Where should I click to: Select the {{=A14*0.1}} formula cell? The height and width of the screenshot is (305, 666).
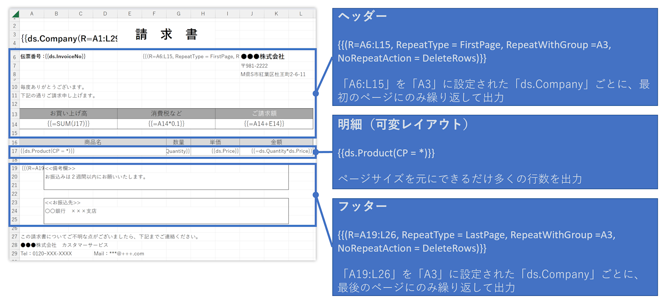pos(166,124)
